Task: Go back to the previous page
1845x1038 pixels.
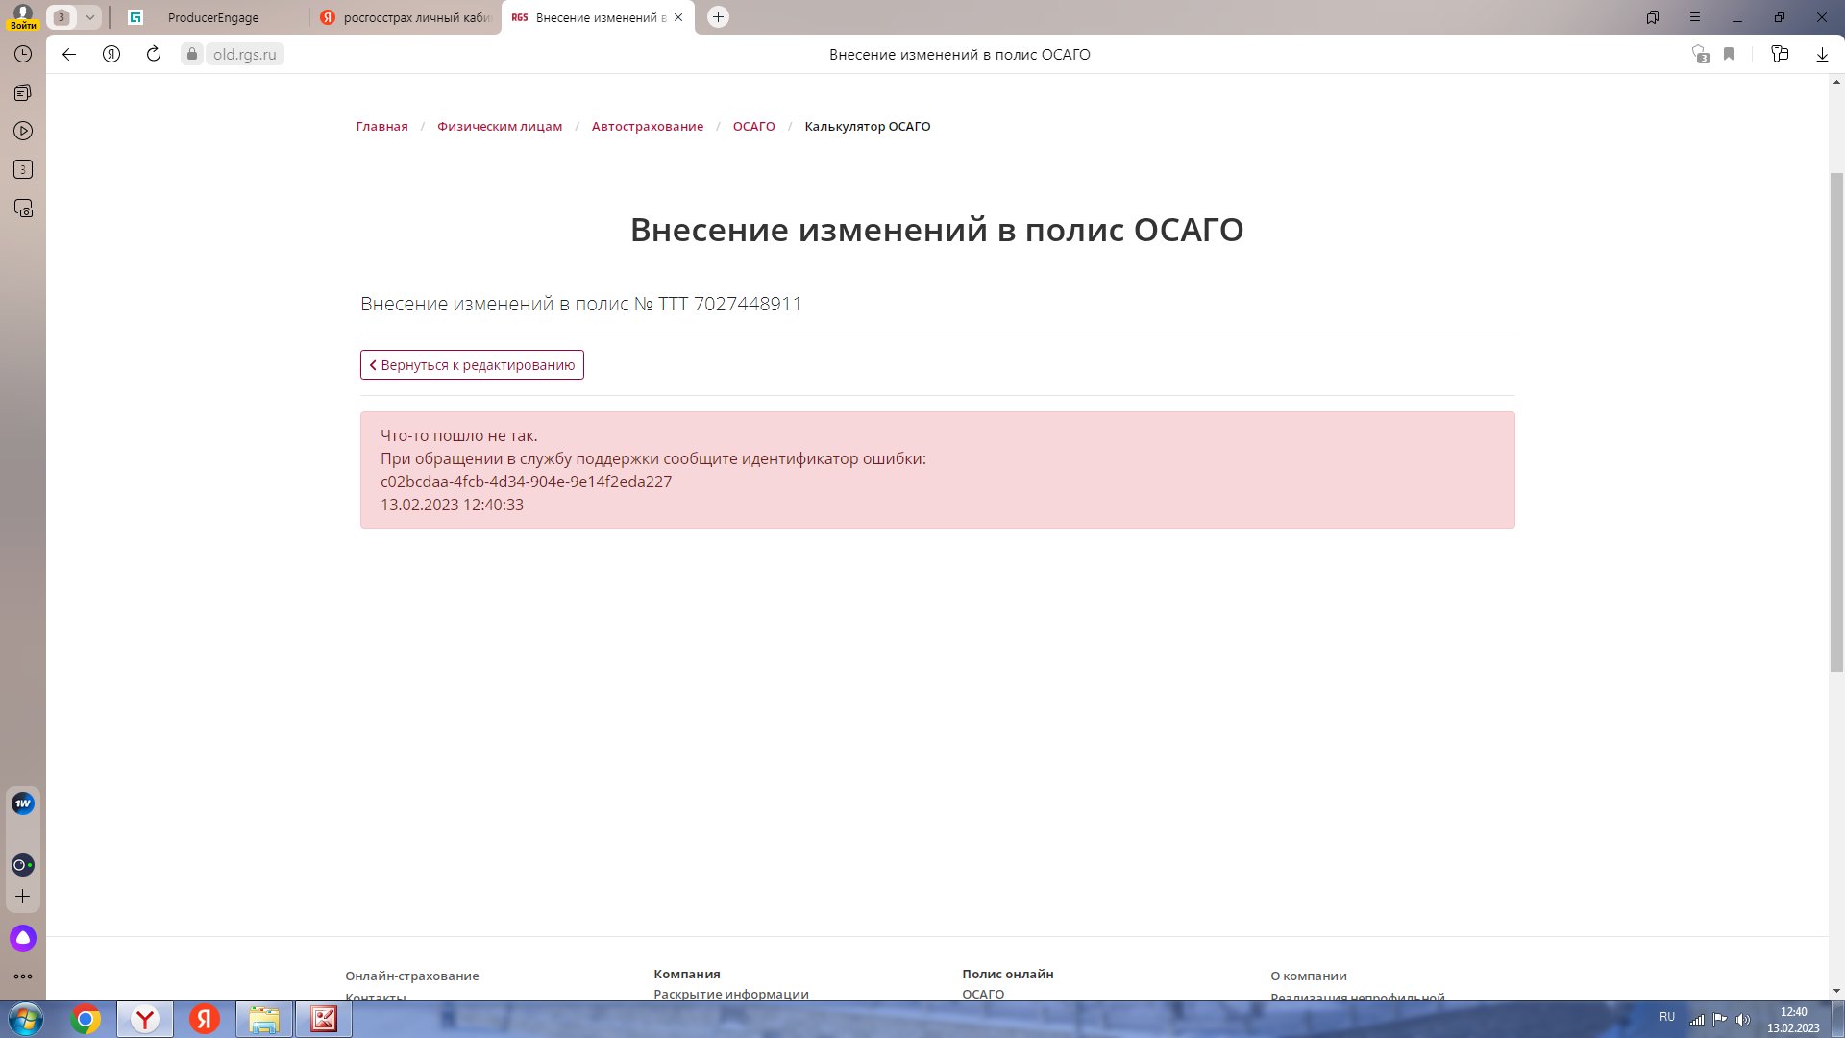Action: click(x=69, y=54)
